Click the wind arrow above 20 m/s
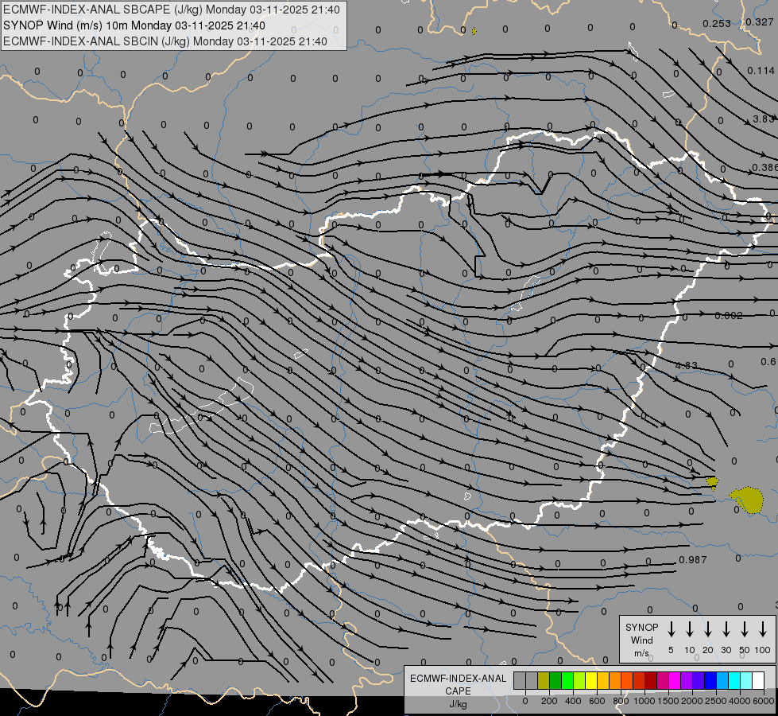 click(708, 628)
